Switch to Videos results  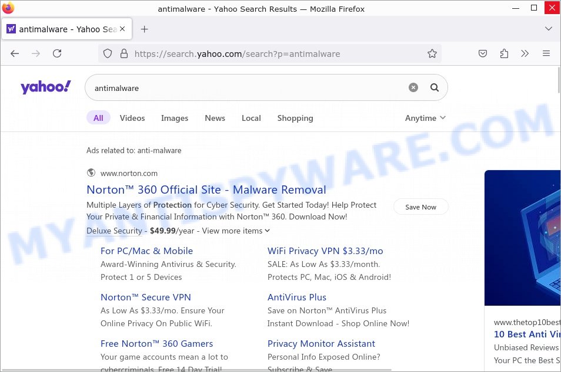[x=132, y=118]
